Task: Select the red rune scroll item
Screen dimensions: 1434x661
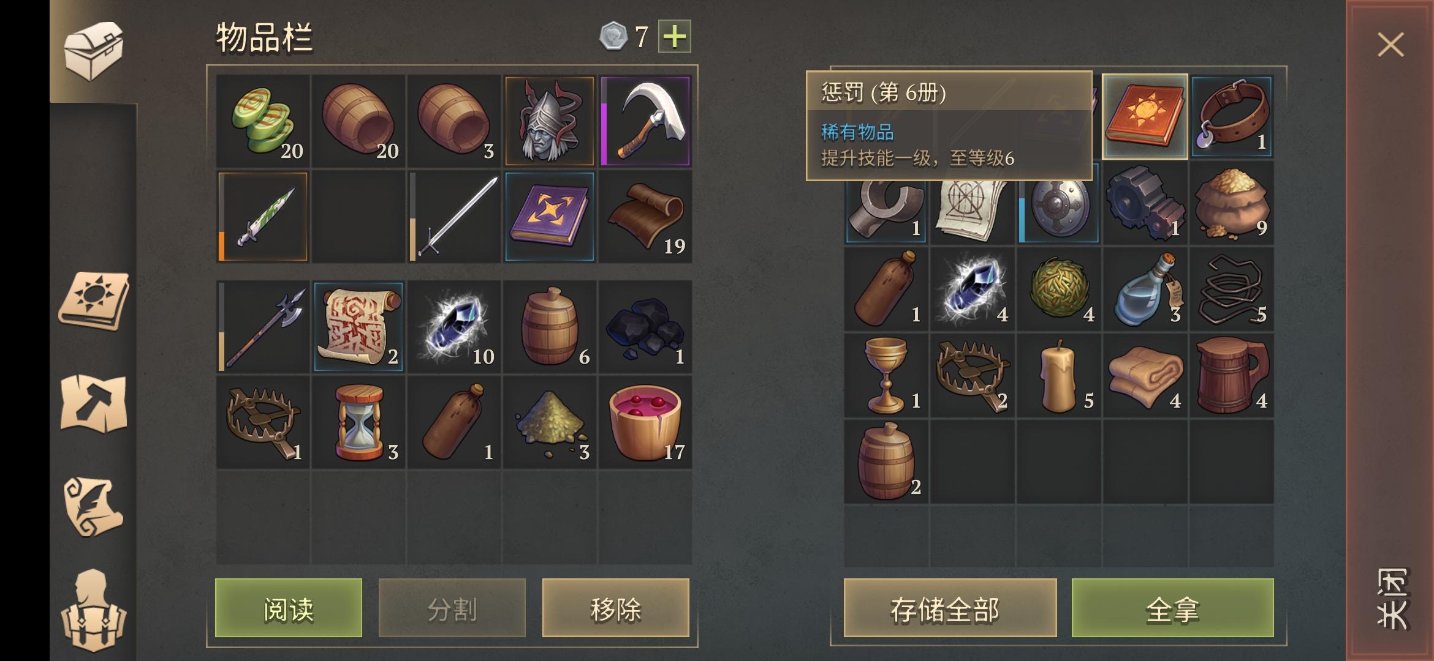Action: click(x=358, y=326)
